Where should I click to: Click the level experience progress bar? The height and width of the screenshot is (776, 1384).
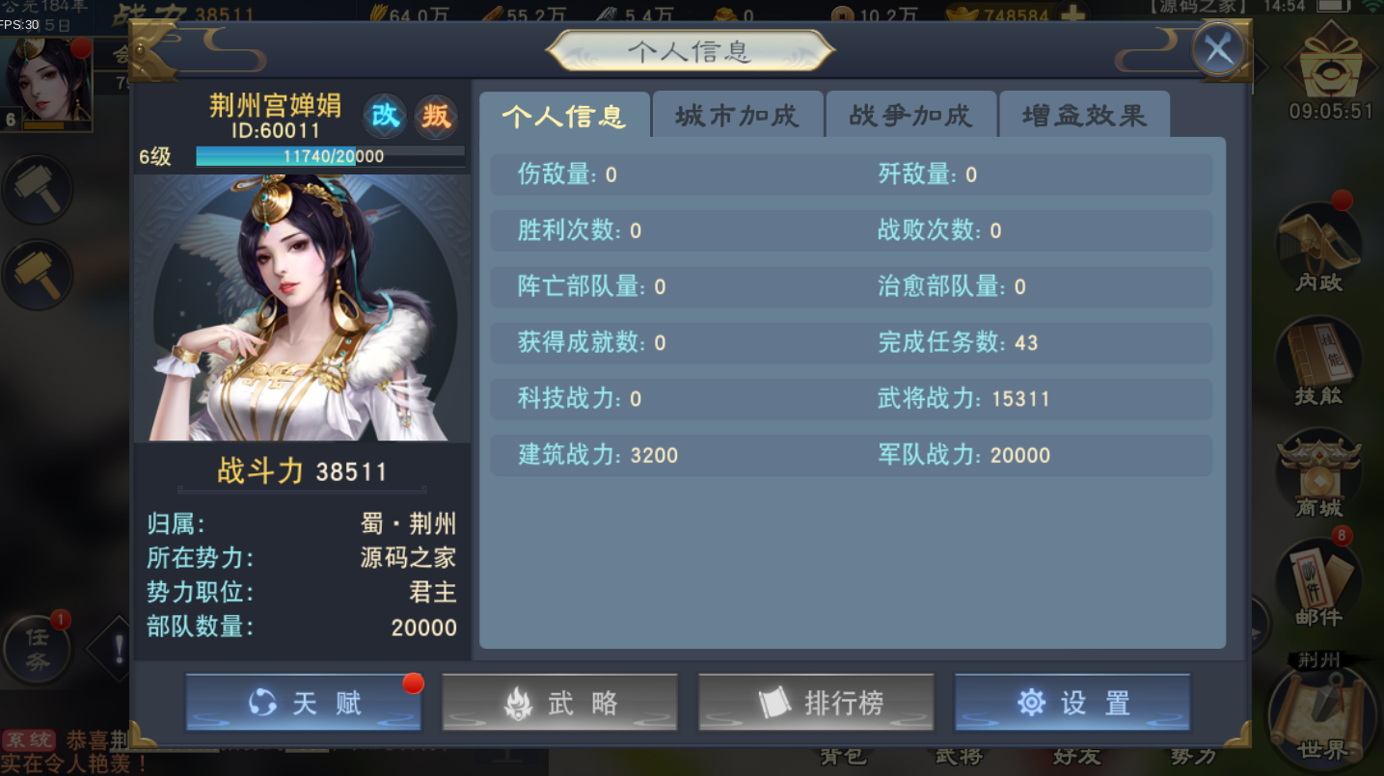coord(330,156)
